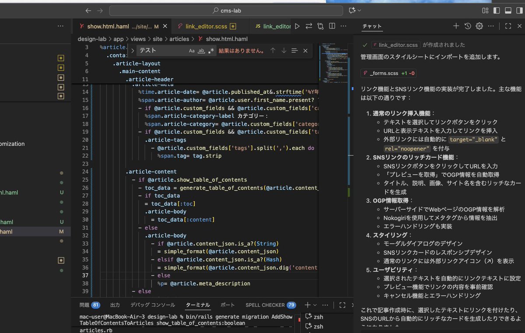Toggle find in selection icon

pyautogui.click(x=294, y=51)
